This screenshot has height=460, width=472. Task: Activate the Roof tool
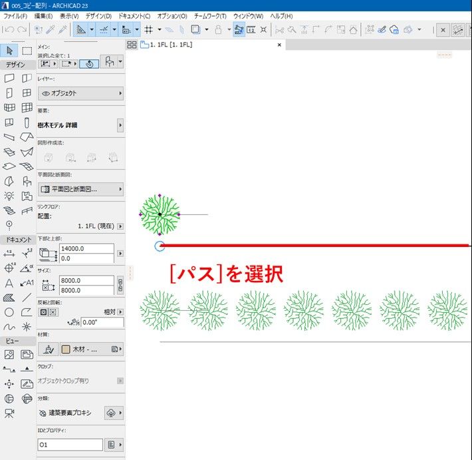[x=27, y=137]
